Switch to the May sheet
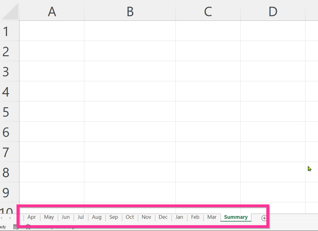Image resolution: width=318 pixels, height=231 pixels. click(49, 217)
